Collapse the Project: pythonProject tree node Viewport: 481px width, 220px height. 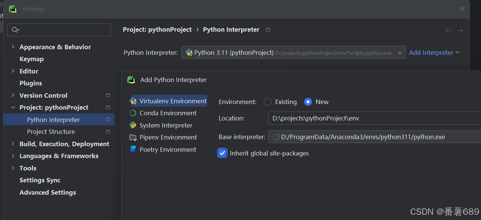13,107
